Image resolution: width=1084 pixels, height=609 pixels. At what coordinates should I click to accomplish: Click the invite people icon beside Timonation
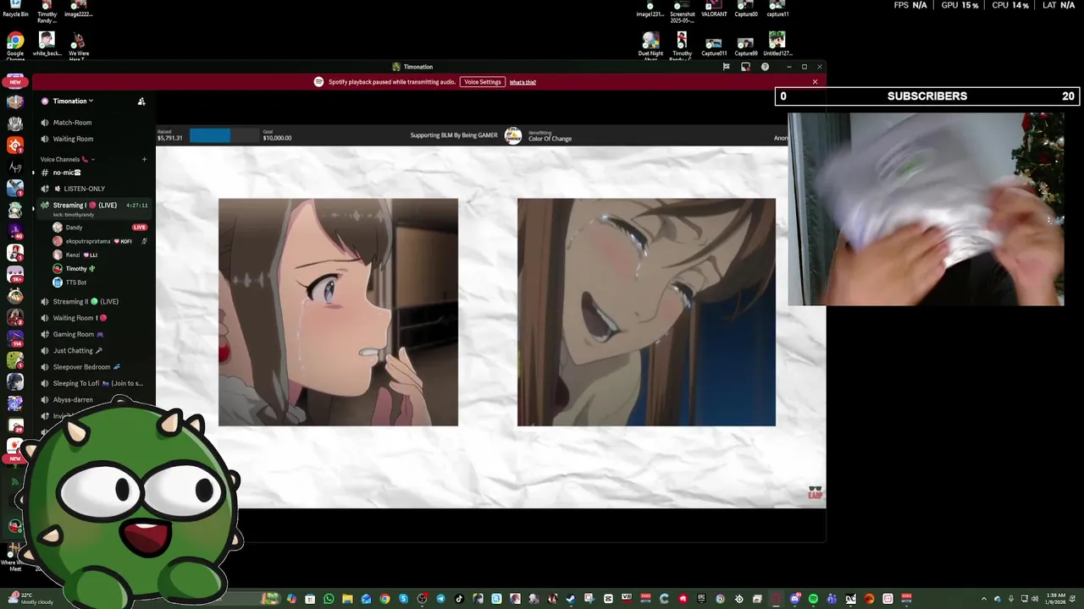click(x=141, y=101)
